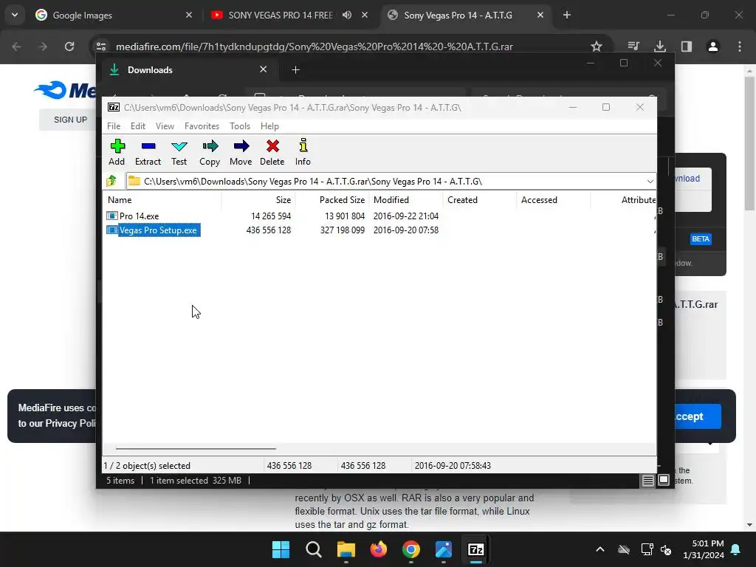The width and height of the screenshot is (756, 567).
Task: Open taskbar Search
Action: (x=313, y=549)
